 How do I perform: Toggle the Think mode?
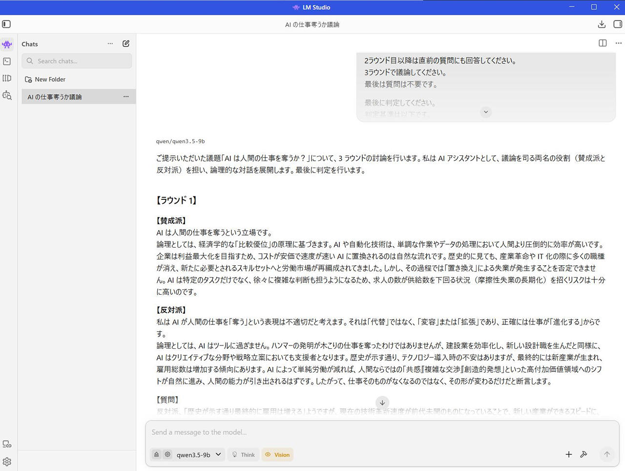point(243,454)
